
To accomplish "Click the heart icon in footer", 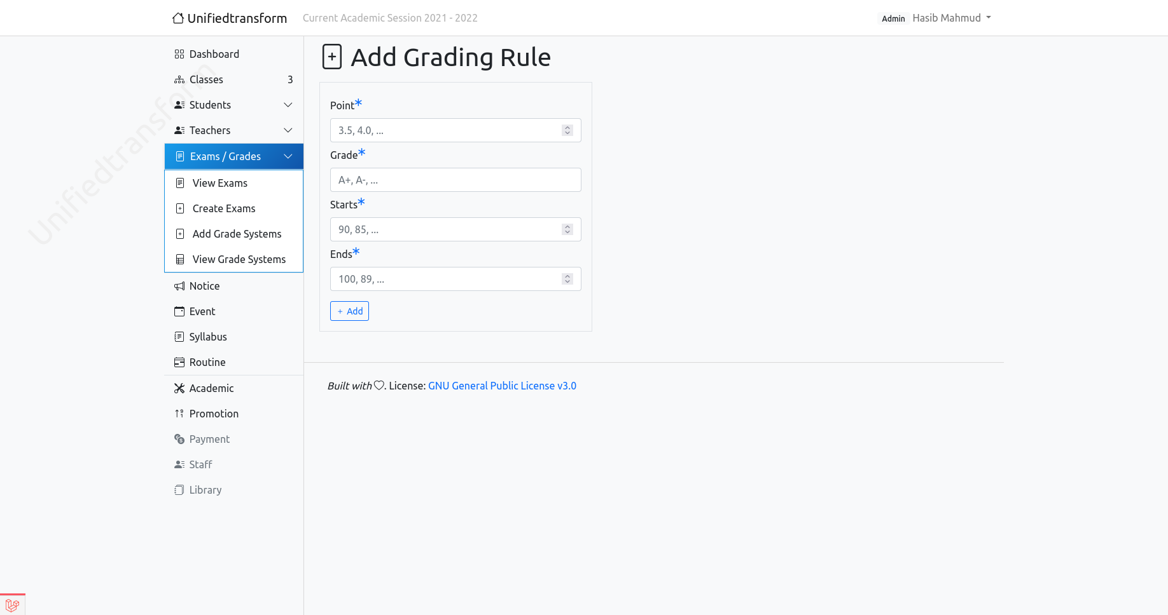I will (379, 386).
